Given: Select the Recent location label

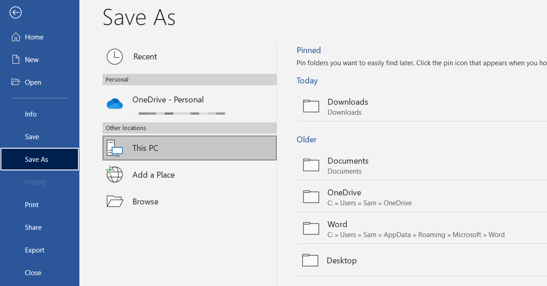Looking at the screenshot, I should point(145,57).
